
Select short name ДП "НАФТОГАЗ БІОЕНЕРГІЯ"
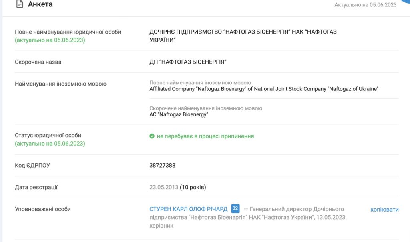tap(188, 62)
